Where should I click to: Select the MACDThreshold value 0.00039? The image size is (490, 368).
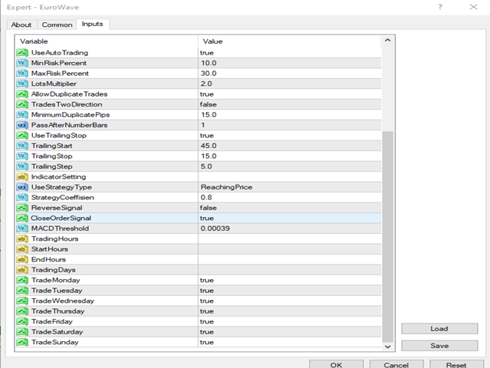tap(215, 228)
